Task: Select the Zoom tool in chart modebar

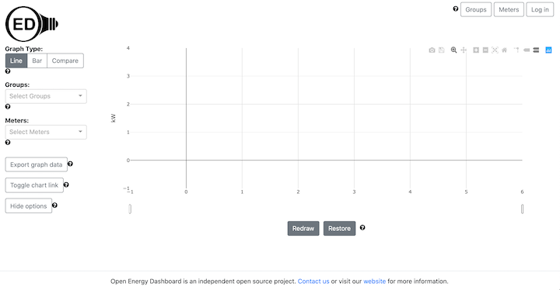Action: click(x=453, y=50)
